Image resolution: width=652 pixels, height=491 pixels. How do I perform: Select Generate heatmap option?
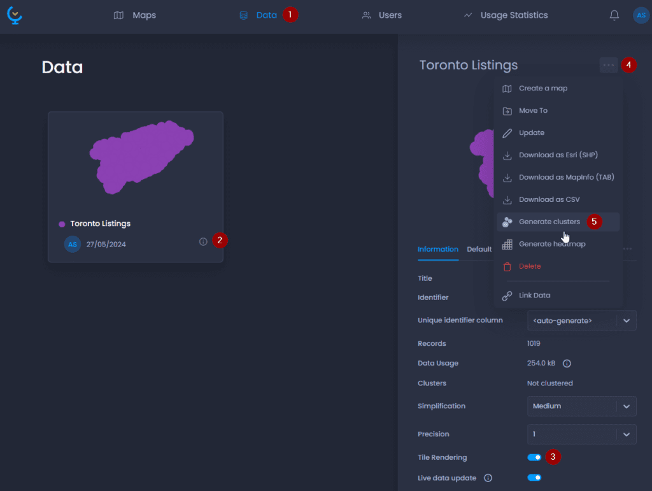click(x=558, y=244)
